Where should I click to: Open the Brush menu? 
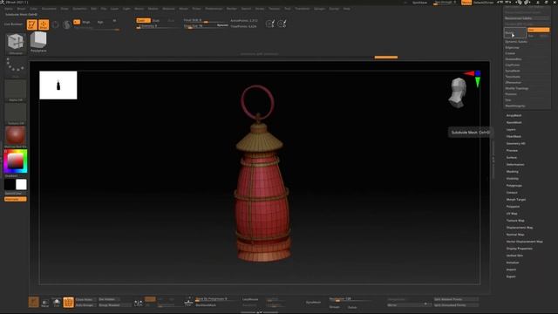pyautogui.click(x=21, y=9)
